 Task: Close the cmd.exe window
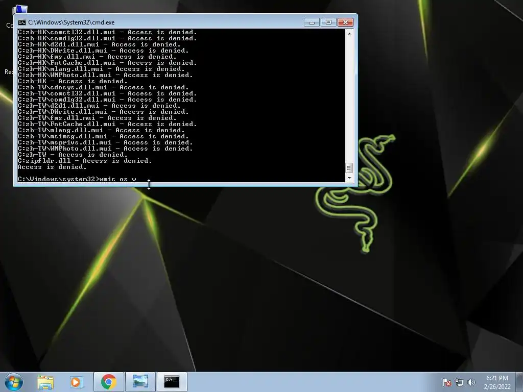pos(346,22)
